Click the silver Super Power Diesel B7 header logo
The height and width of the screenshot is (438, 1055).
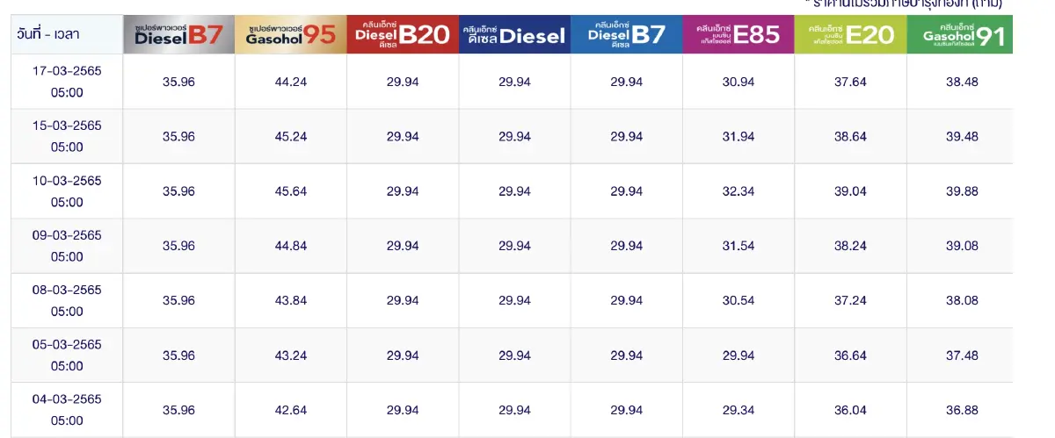pos(178,34)
